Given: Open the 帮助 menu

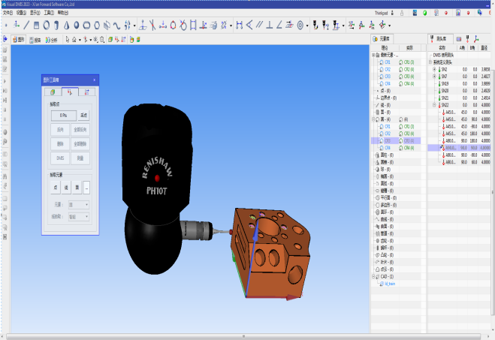Looking at the screenshot, I should point(63,13).
